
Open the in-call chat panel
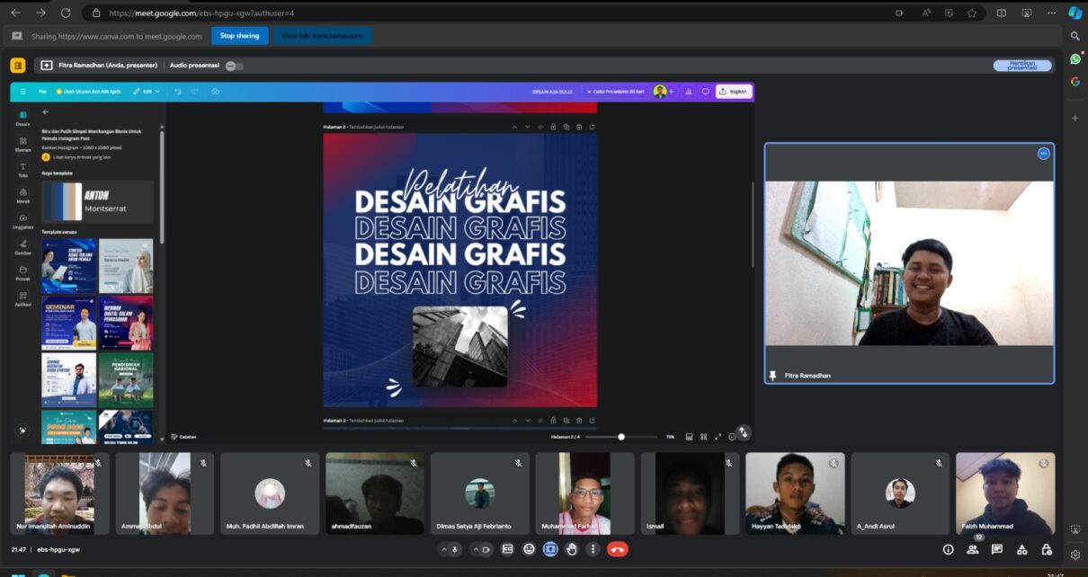coord(997,549)
